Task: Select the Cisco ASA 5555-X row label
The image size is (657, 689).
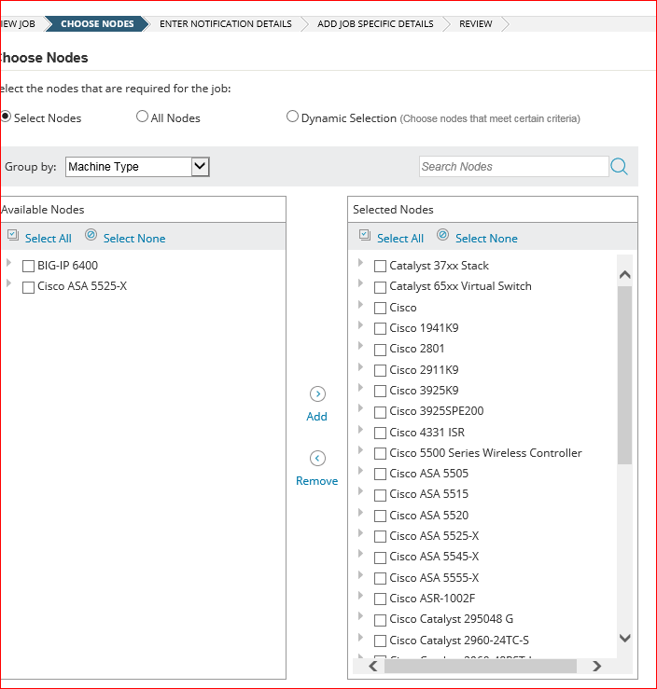Action: 434,578
